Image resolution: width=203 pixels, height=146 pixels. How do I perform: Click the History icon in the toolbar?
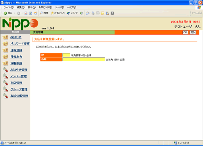(82, 13)
